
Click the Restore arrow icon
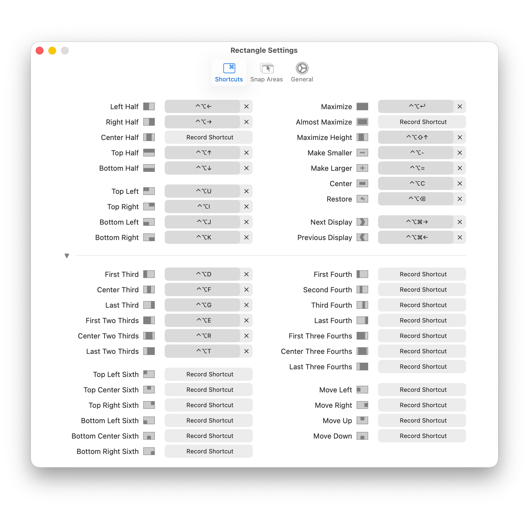[362, 199]
